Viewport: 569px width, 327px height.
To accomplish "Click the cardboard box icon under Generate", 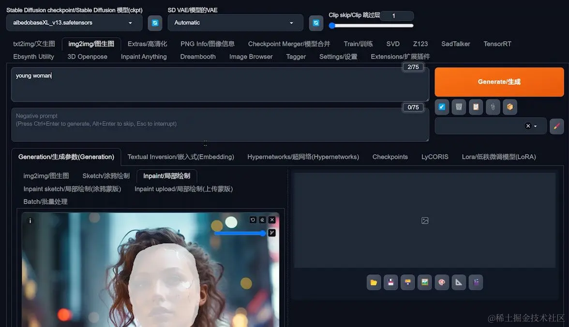I will pos(510,107).
